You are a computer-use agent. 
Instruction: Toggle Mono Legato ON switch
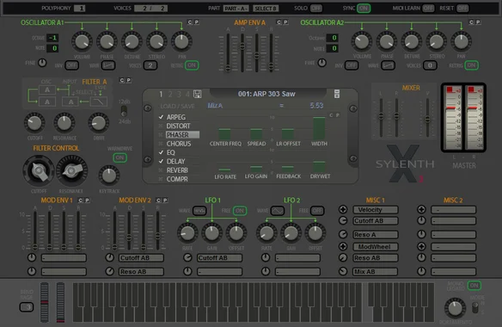point(474,286)
